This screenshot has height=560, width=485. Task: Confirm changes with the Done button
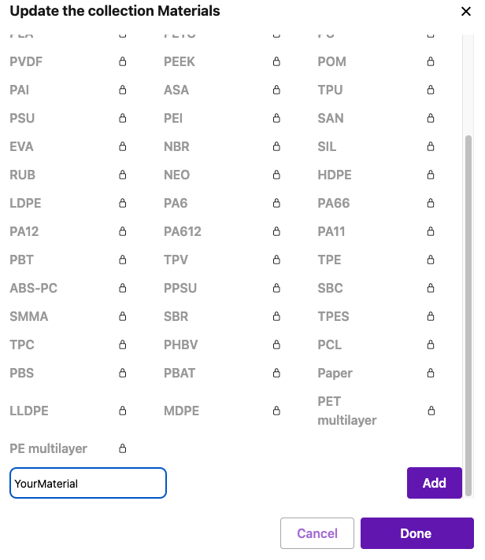tap(417, 533)
